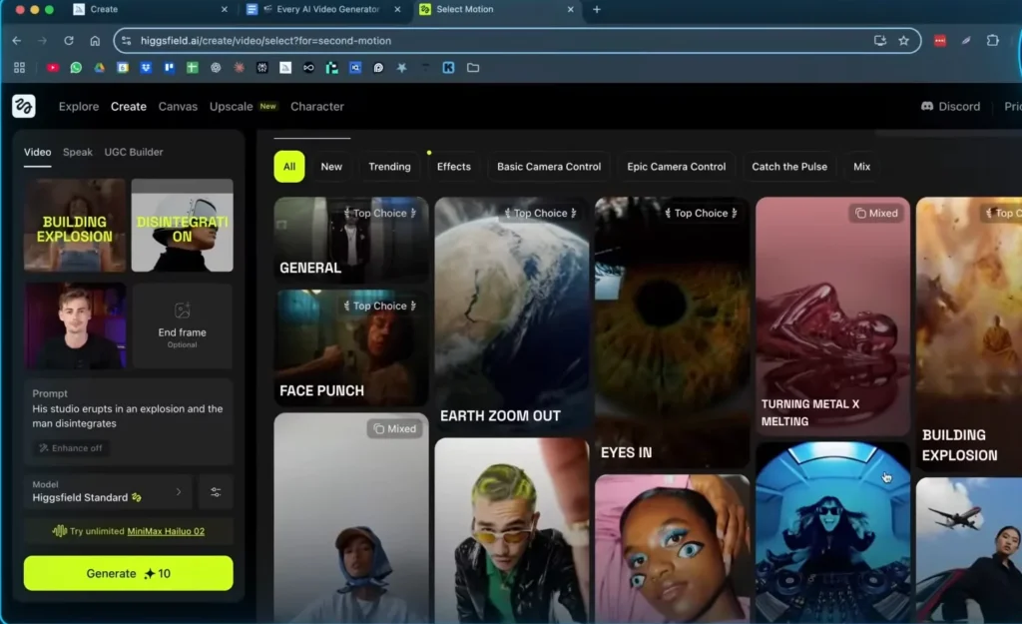This screenshot has width=1022, height=624.
Task: Follow the MiniMax Hailuo 02 link
Action: coord(166,531)
